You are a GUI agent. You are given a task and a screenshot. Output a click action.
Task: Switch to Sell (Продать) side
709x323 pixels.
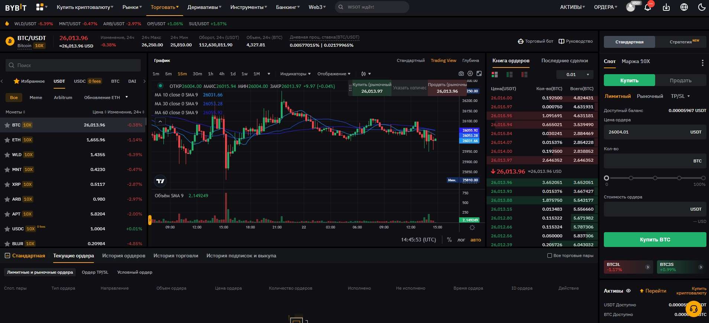coord(680,80)
